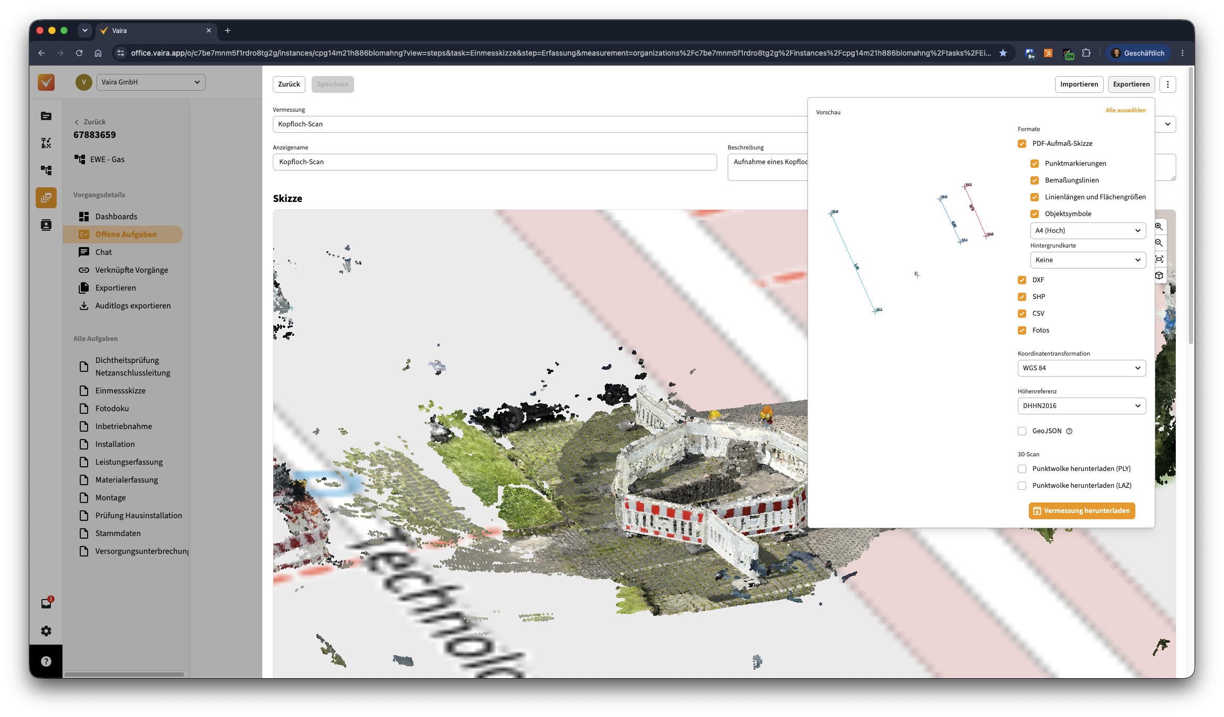The width and height of the screenshot is (1224, 717).
Task: Toggle Objektsymbole checkbox
Action: coord(1035,214)
